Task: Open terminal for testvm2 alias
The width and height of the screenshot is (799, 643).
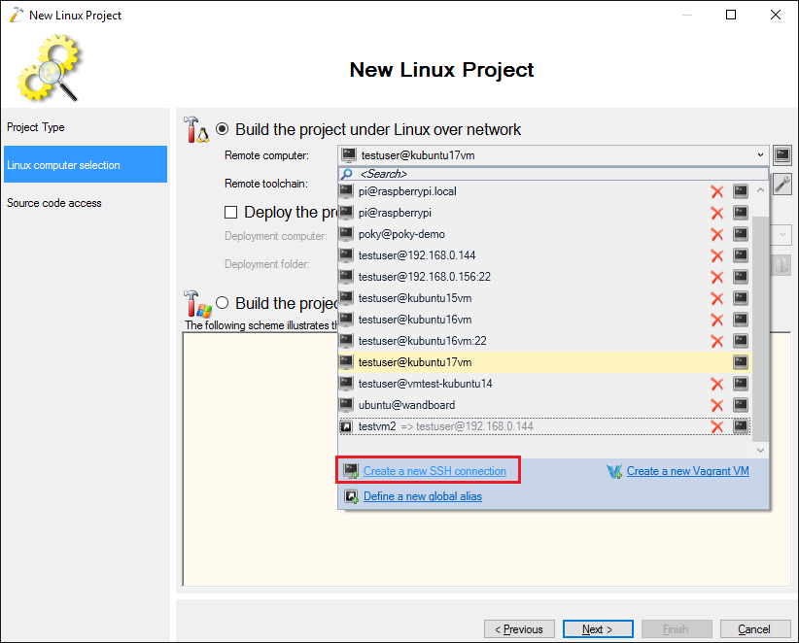Action: coord(741,426)
